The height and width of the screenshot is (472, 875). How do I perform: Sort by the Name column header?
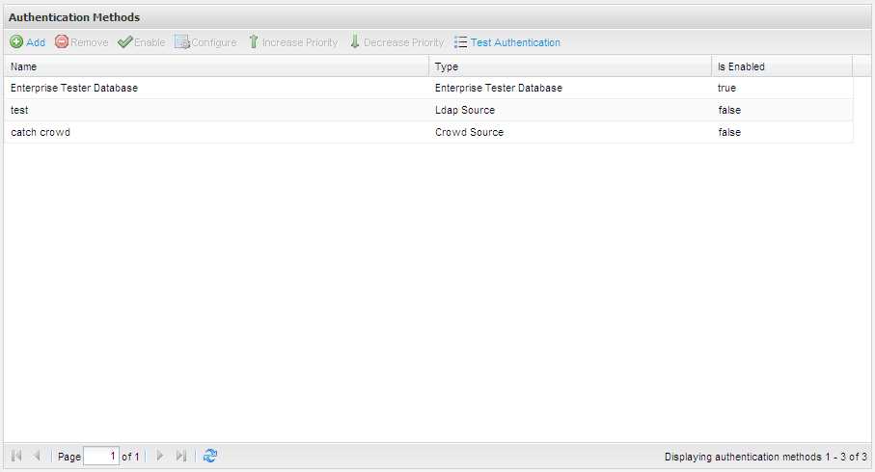[217, 66]
